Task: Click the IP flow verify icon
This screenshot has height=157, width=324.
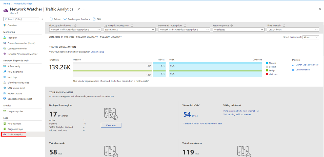Action: 5,66
